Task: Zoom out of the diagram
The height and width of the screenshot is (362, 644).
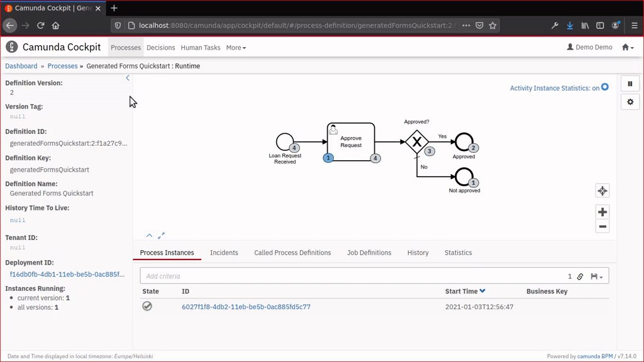Action: [602, 226]
